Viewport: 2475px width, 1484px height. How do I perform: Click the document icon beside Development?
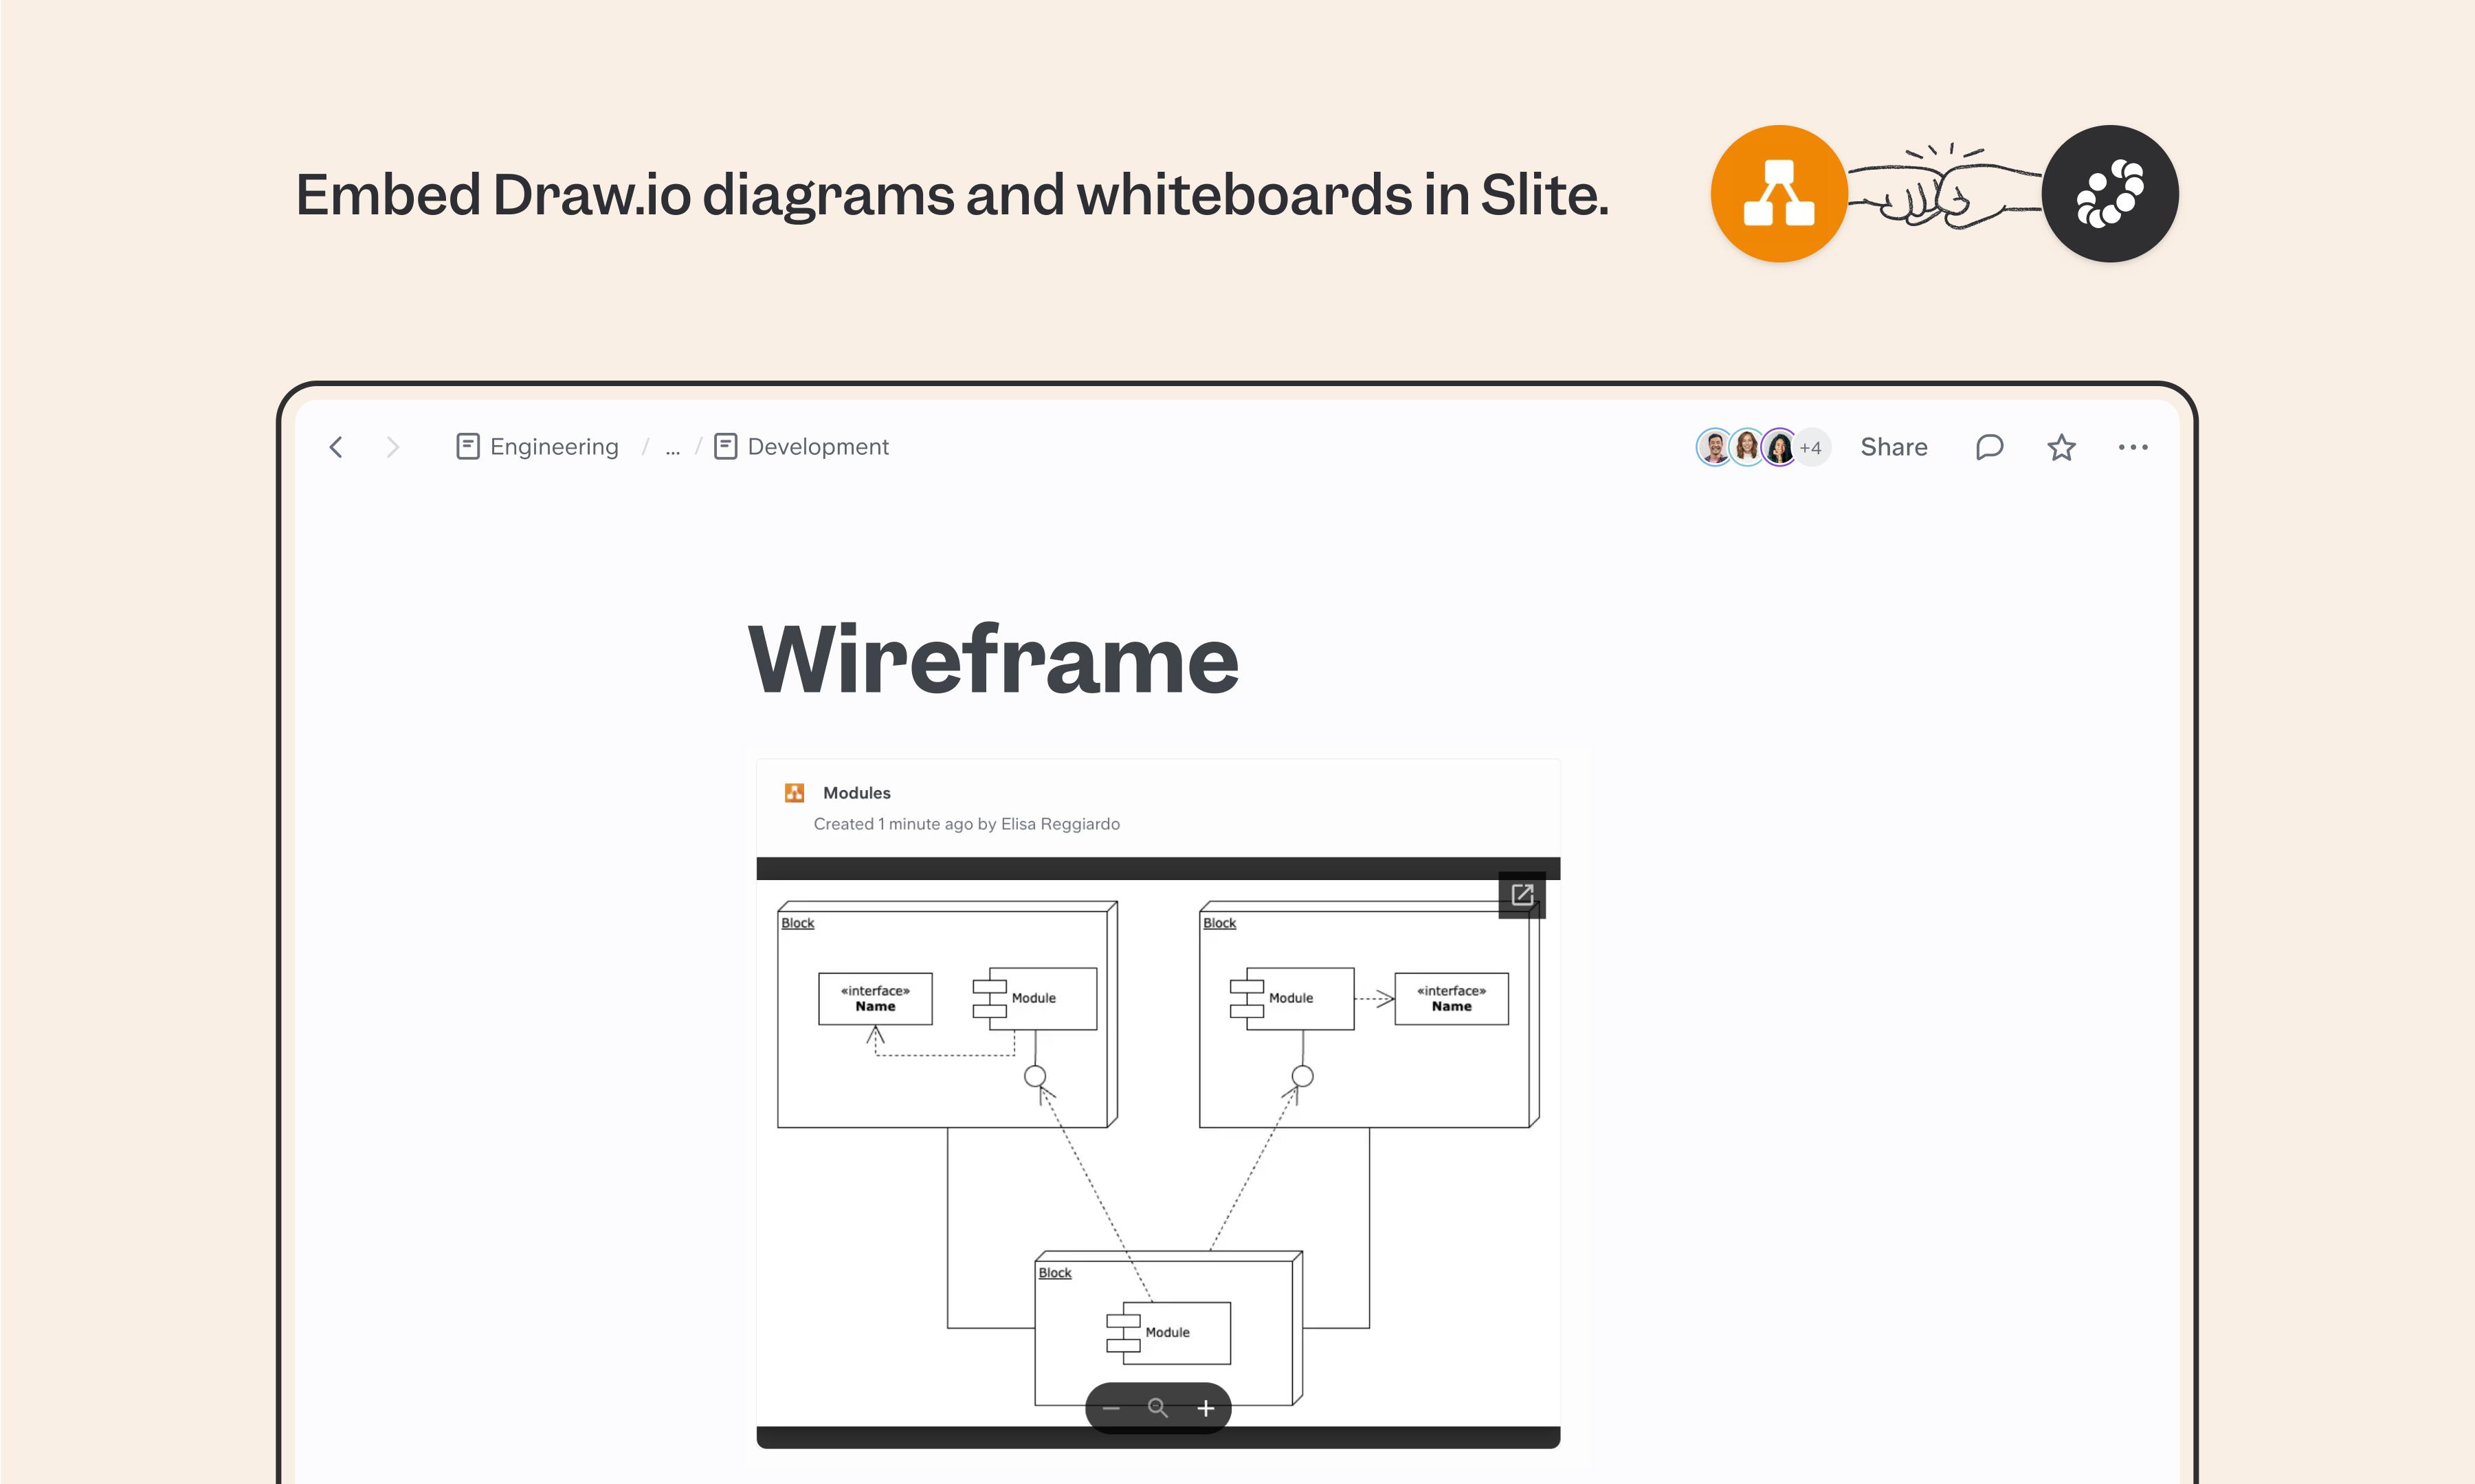pyautogui.click(x=725, y=446)
